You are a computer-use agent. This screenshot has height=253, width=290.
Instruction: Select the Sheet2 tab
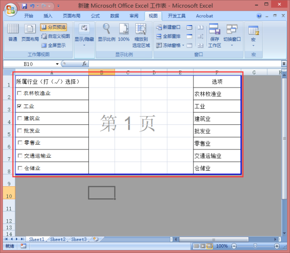pos(58,239)
